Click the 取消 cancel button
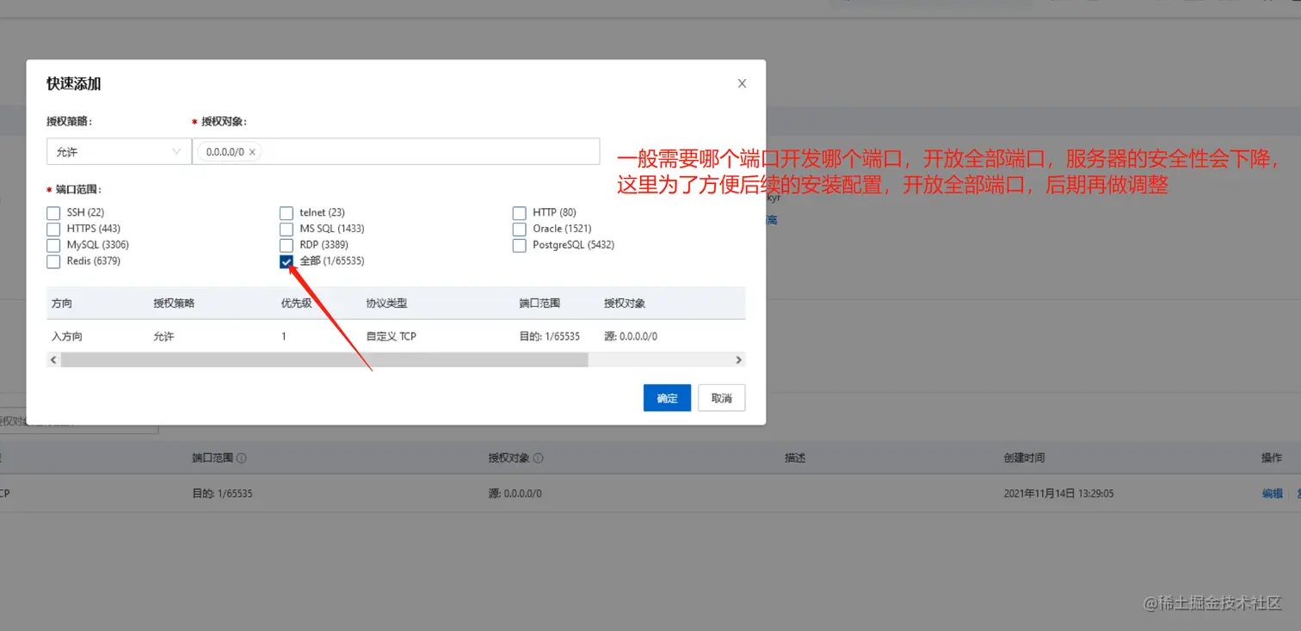Screen dimensions: 1301x631 721,397
